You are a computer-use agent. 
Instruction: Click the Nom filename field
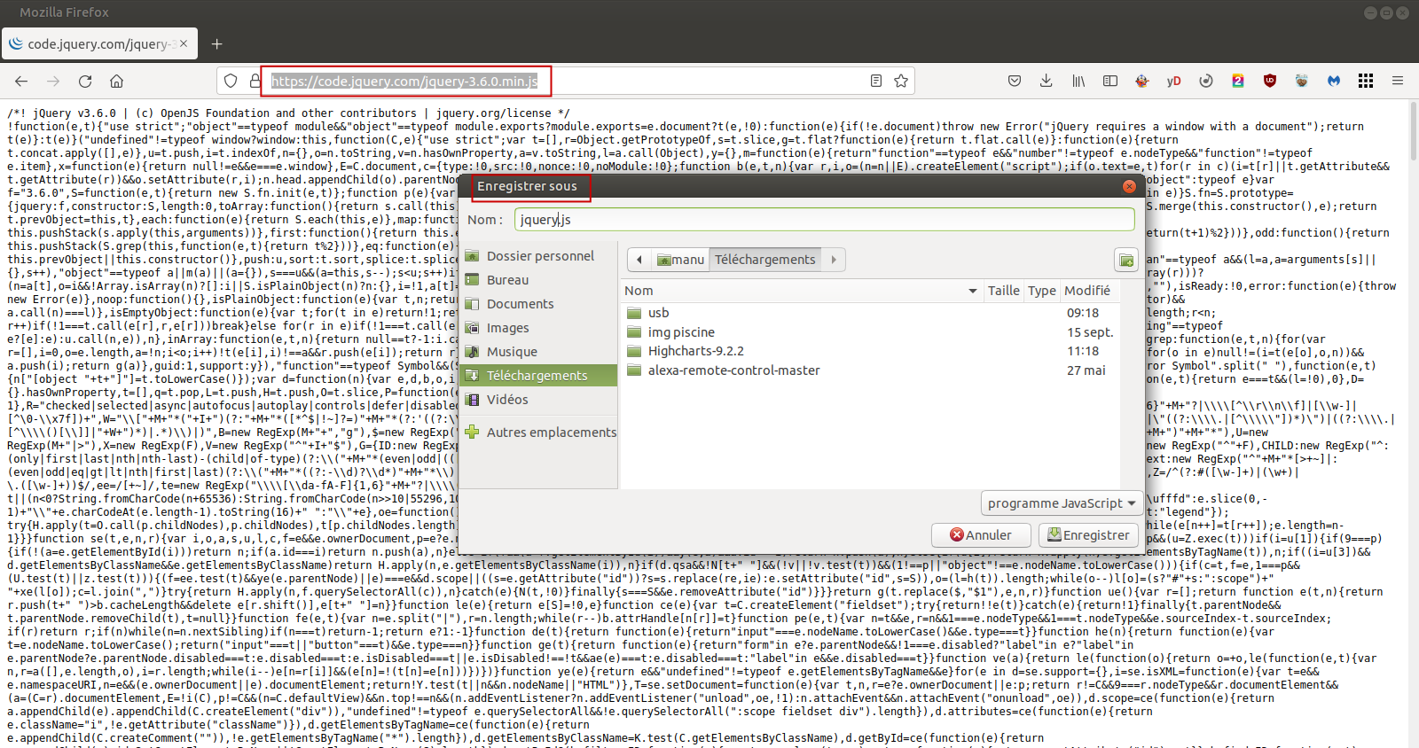pos(825,220)
